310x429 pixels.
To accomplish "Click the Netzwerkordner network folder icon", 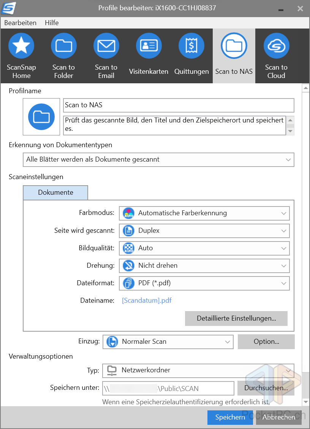I will click(x=112, y=370).
